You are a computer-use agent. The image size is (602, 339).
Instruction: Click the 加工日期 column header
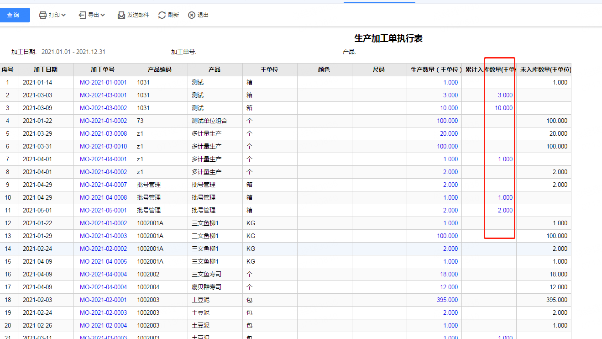click(46, 70)
